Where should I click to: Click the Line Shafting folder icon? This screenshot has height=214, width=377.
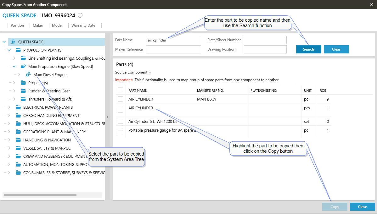point(23,58)
